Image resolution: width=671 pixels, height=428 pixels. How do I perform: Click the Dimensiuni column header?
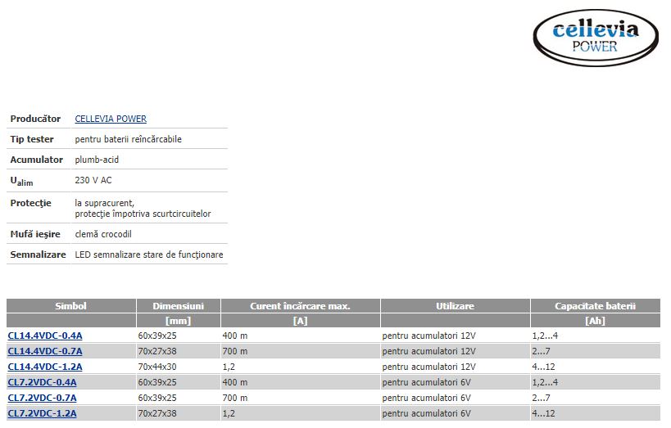click(178, 306)
